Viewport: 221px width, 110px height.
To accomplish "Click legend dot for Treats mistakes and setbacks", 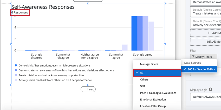I will pos(16,75).
